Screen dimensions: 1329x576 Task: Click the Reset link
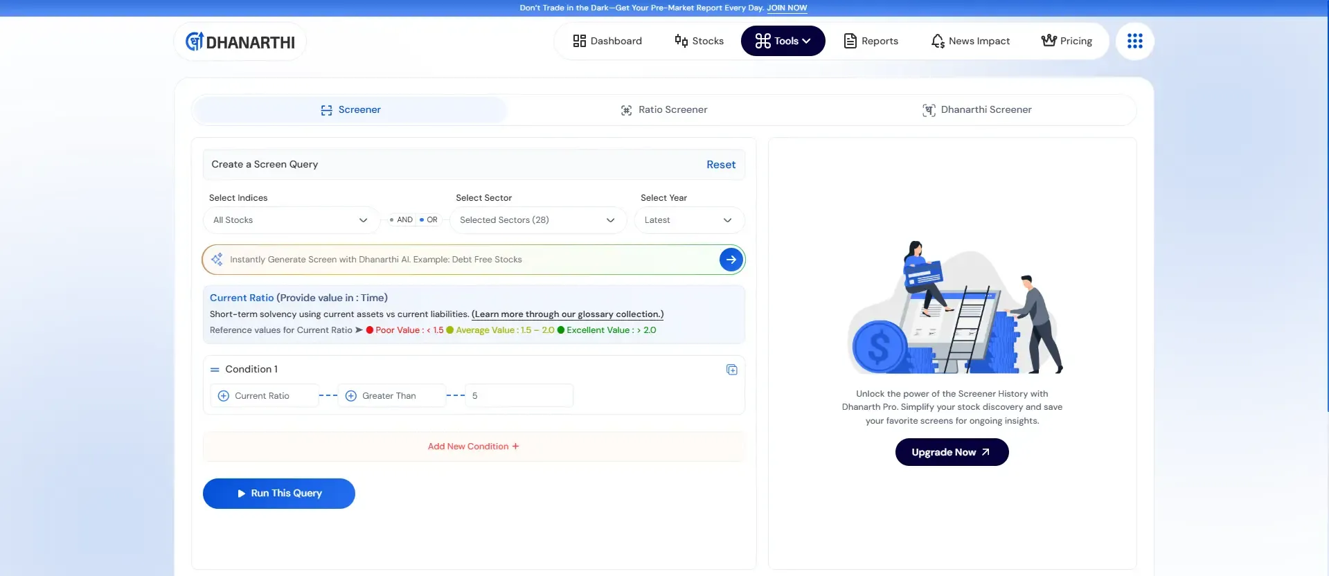(x=720, y=165)
